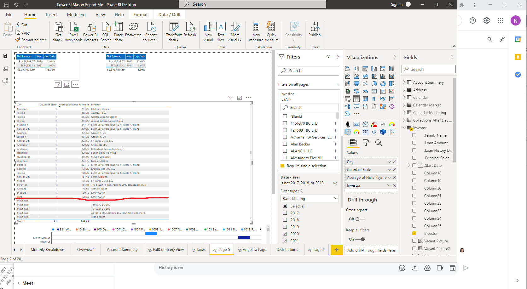Click Add drill-through fields here
527x289 pixels.
[371, 250]
